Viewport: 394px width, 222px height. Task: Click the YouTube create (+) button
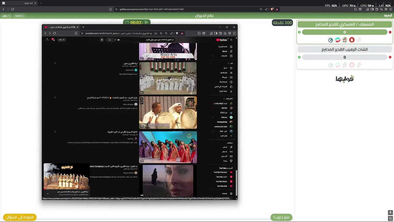pyautogui.click(x=62, y=40)
